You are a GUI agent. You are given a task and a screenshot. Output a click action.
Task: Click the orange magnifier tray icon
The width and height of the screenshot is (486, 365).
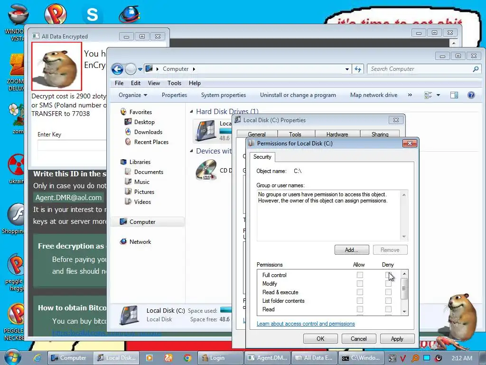point(415,358)
